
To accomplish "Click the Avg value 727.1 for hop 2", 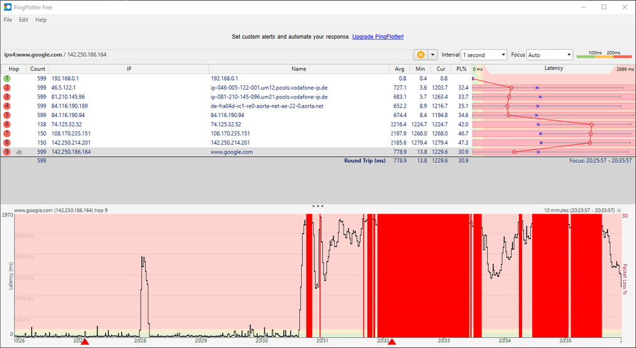I will click(400, 88).
